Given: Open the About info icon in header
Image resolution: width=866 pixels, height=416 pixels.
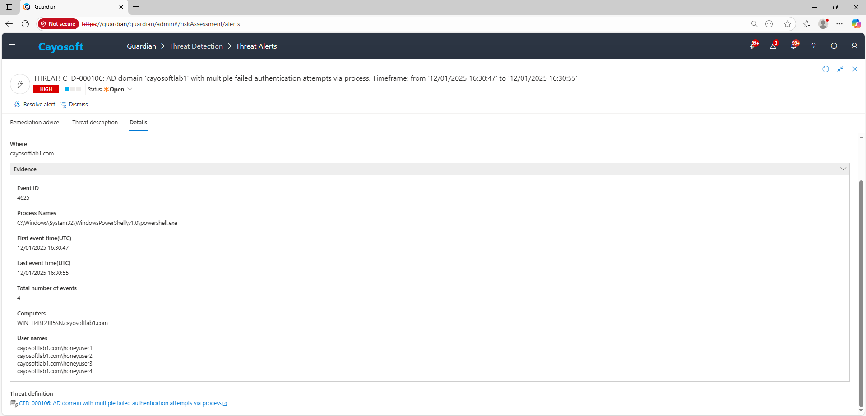Looking at the screenshot, I should coord(834,46).
